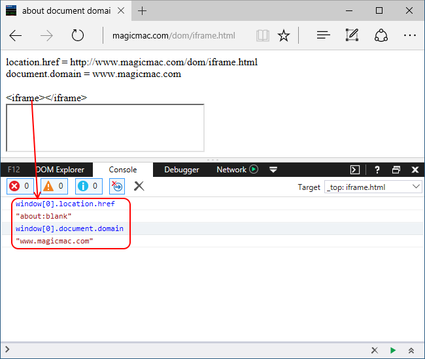Viewport: 425px width, 359px height.
Task: Toggle the warnings filter in console
Action: [54, 187]
